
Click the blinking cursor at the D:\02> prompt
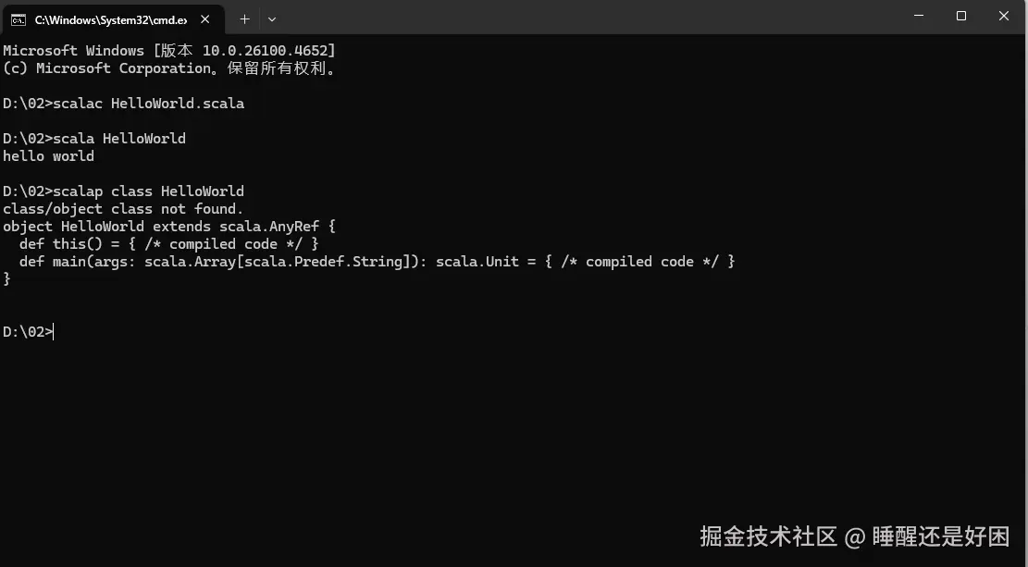53,331
